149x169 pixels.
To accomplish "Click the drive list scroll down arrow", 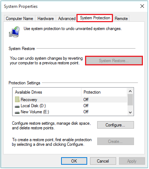I will [x=130, y=113].
